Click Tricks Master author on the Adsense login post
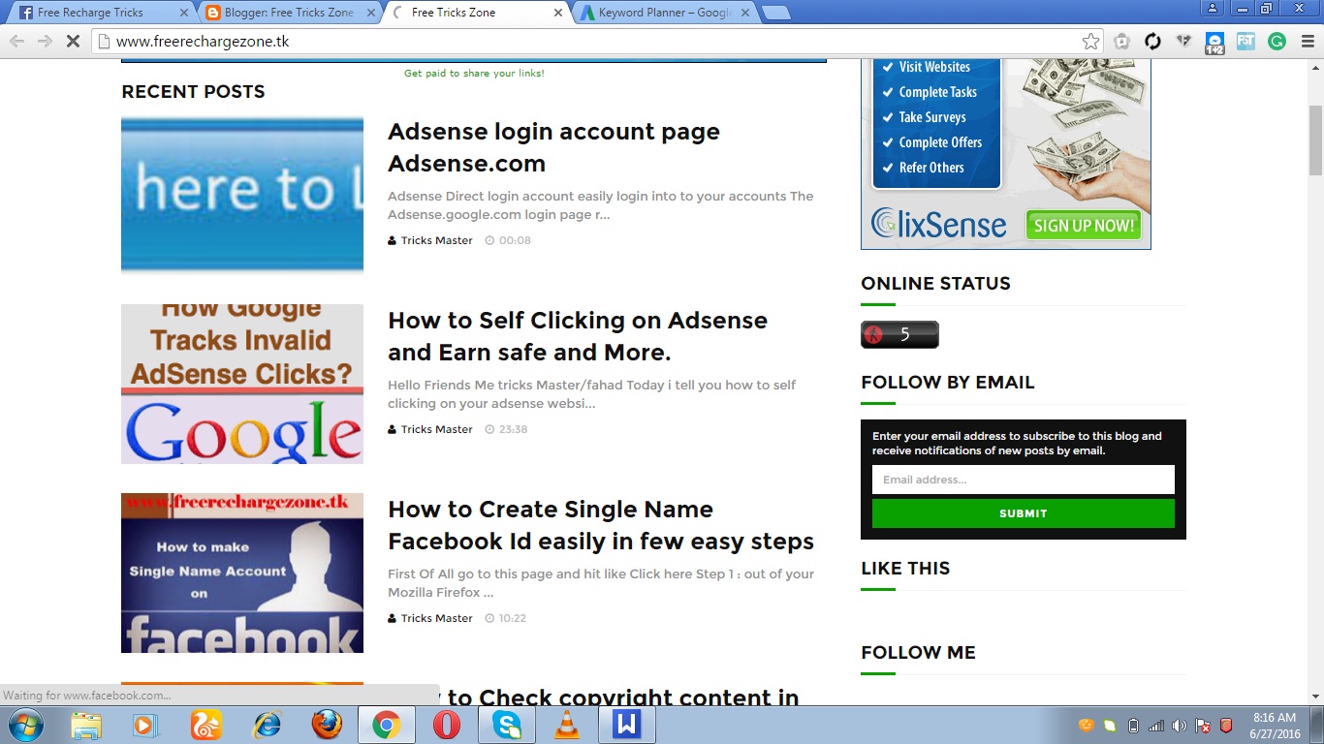The image size is (1324, 744). click(436, 240)
